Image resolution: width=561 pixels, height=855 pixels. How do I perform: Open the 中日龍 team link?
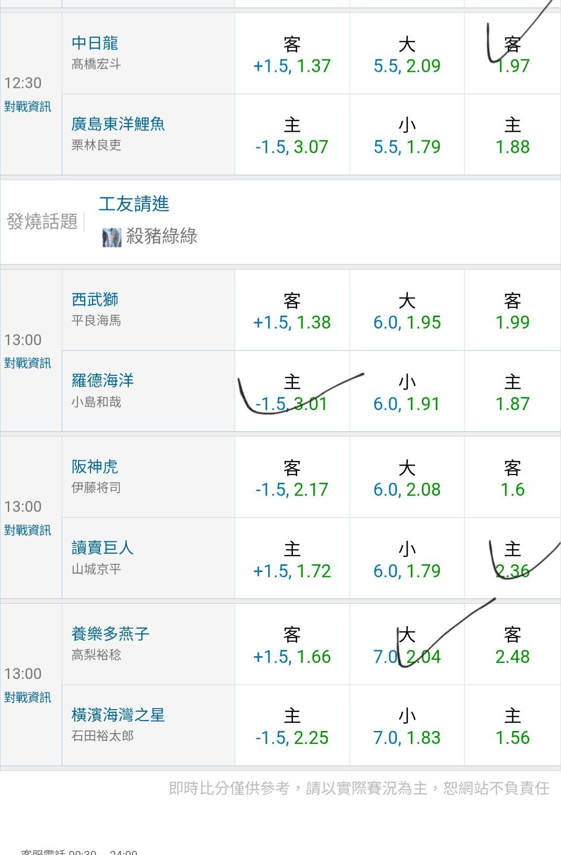(x=95, y=43)
